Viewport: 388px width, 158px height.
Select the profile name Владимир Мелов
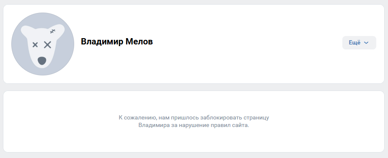pyautogui.click(x=117, y=41)
